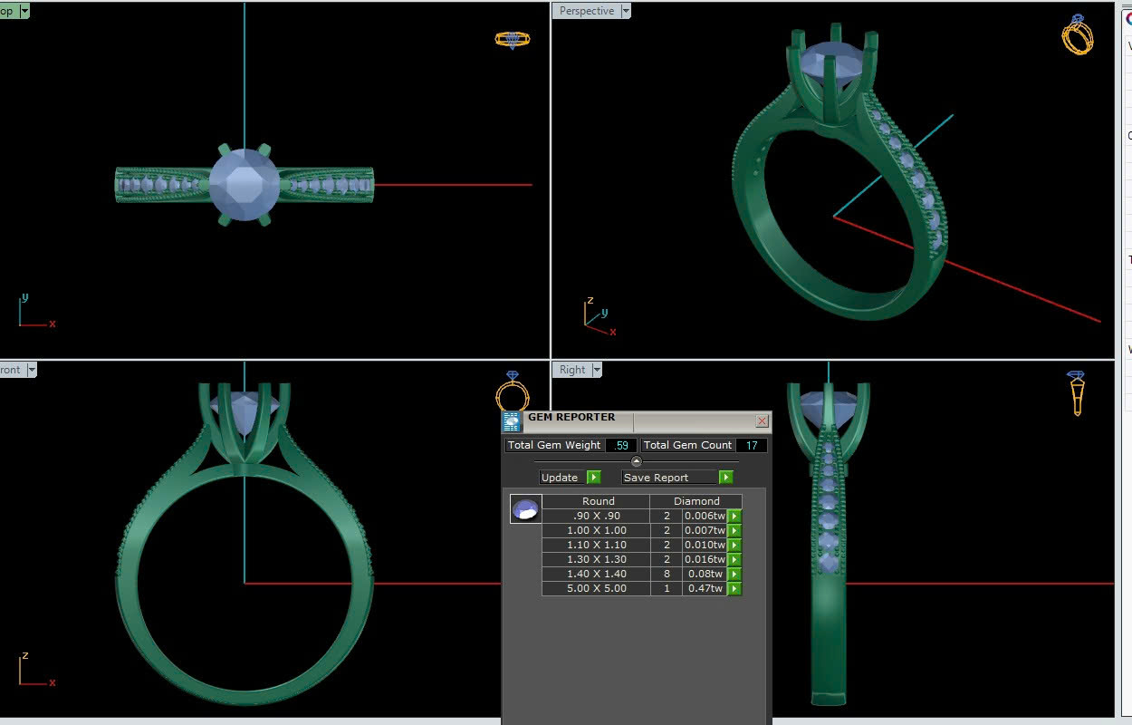Screen dimensions: 1132x725
Task: Click green arrow for .90 X .90 row
Action: pyautogui.click(x=734, y=517)
